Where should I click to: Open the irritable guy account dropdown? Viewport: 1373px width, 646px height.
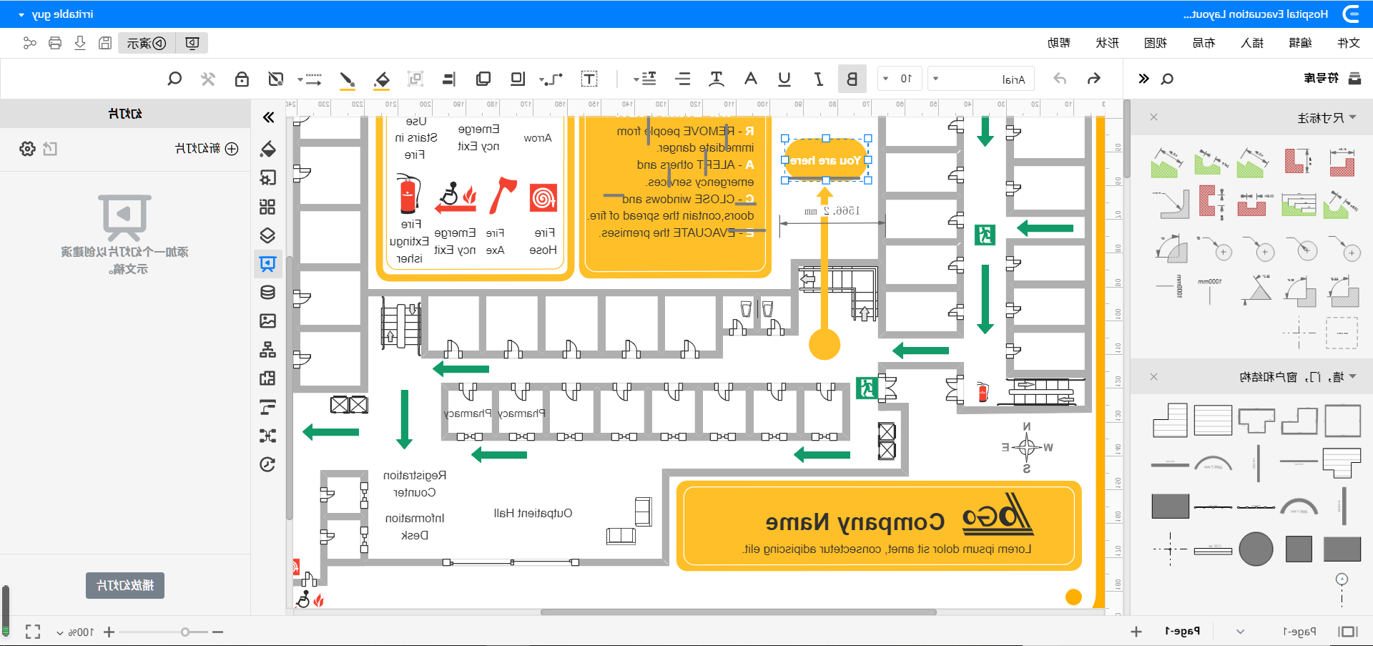tap(55, 14)
